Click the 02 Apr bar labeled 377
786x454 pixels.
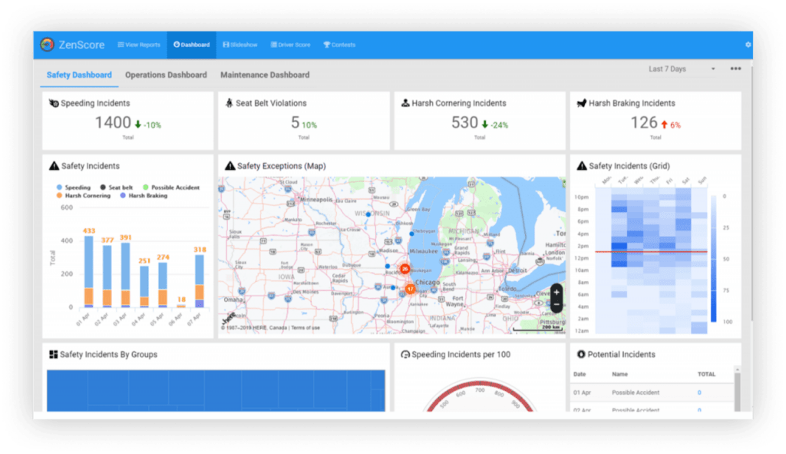107,276
